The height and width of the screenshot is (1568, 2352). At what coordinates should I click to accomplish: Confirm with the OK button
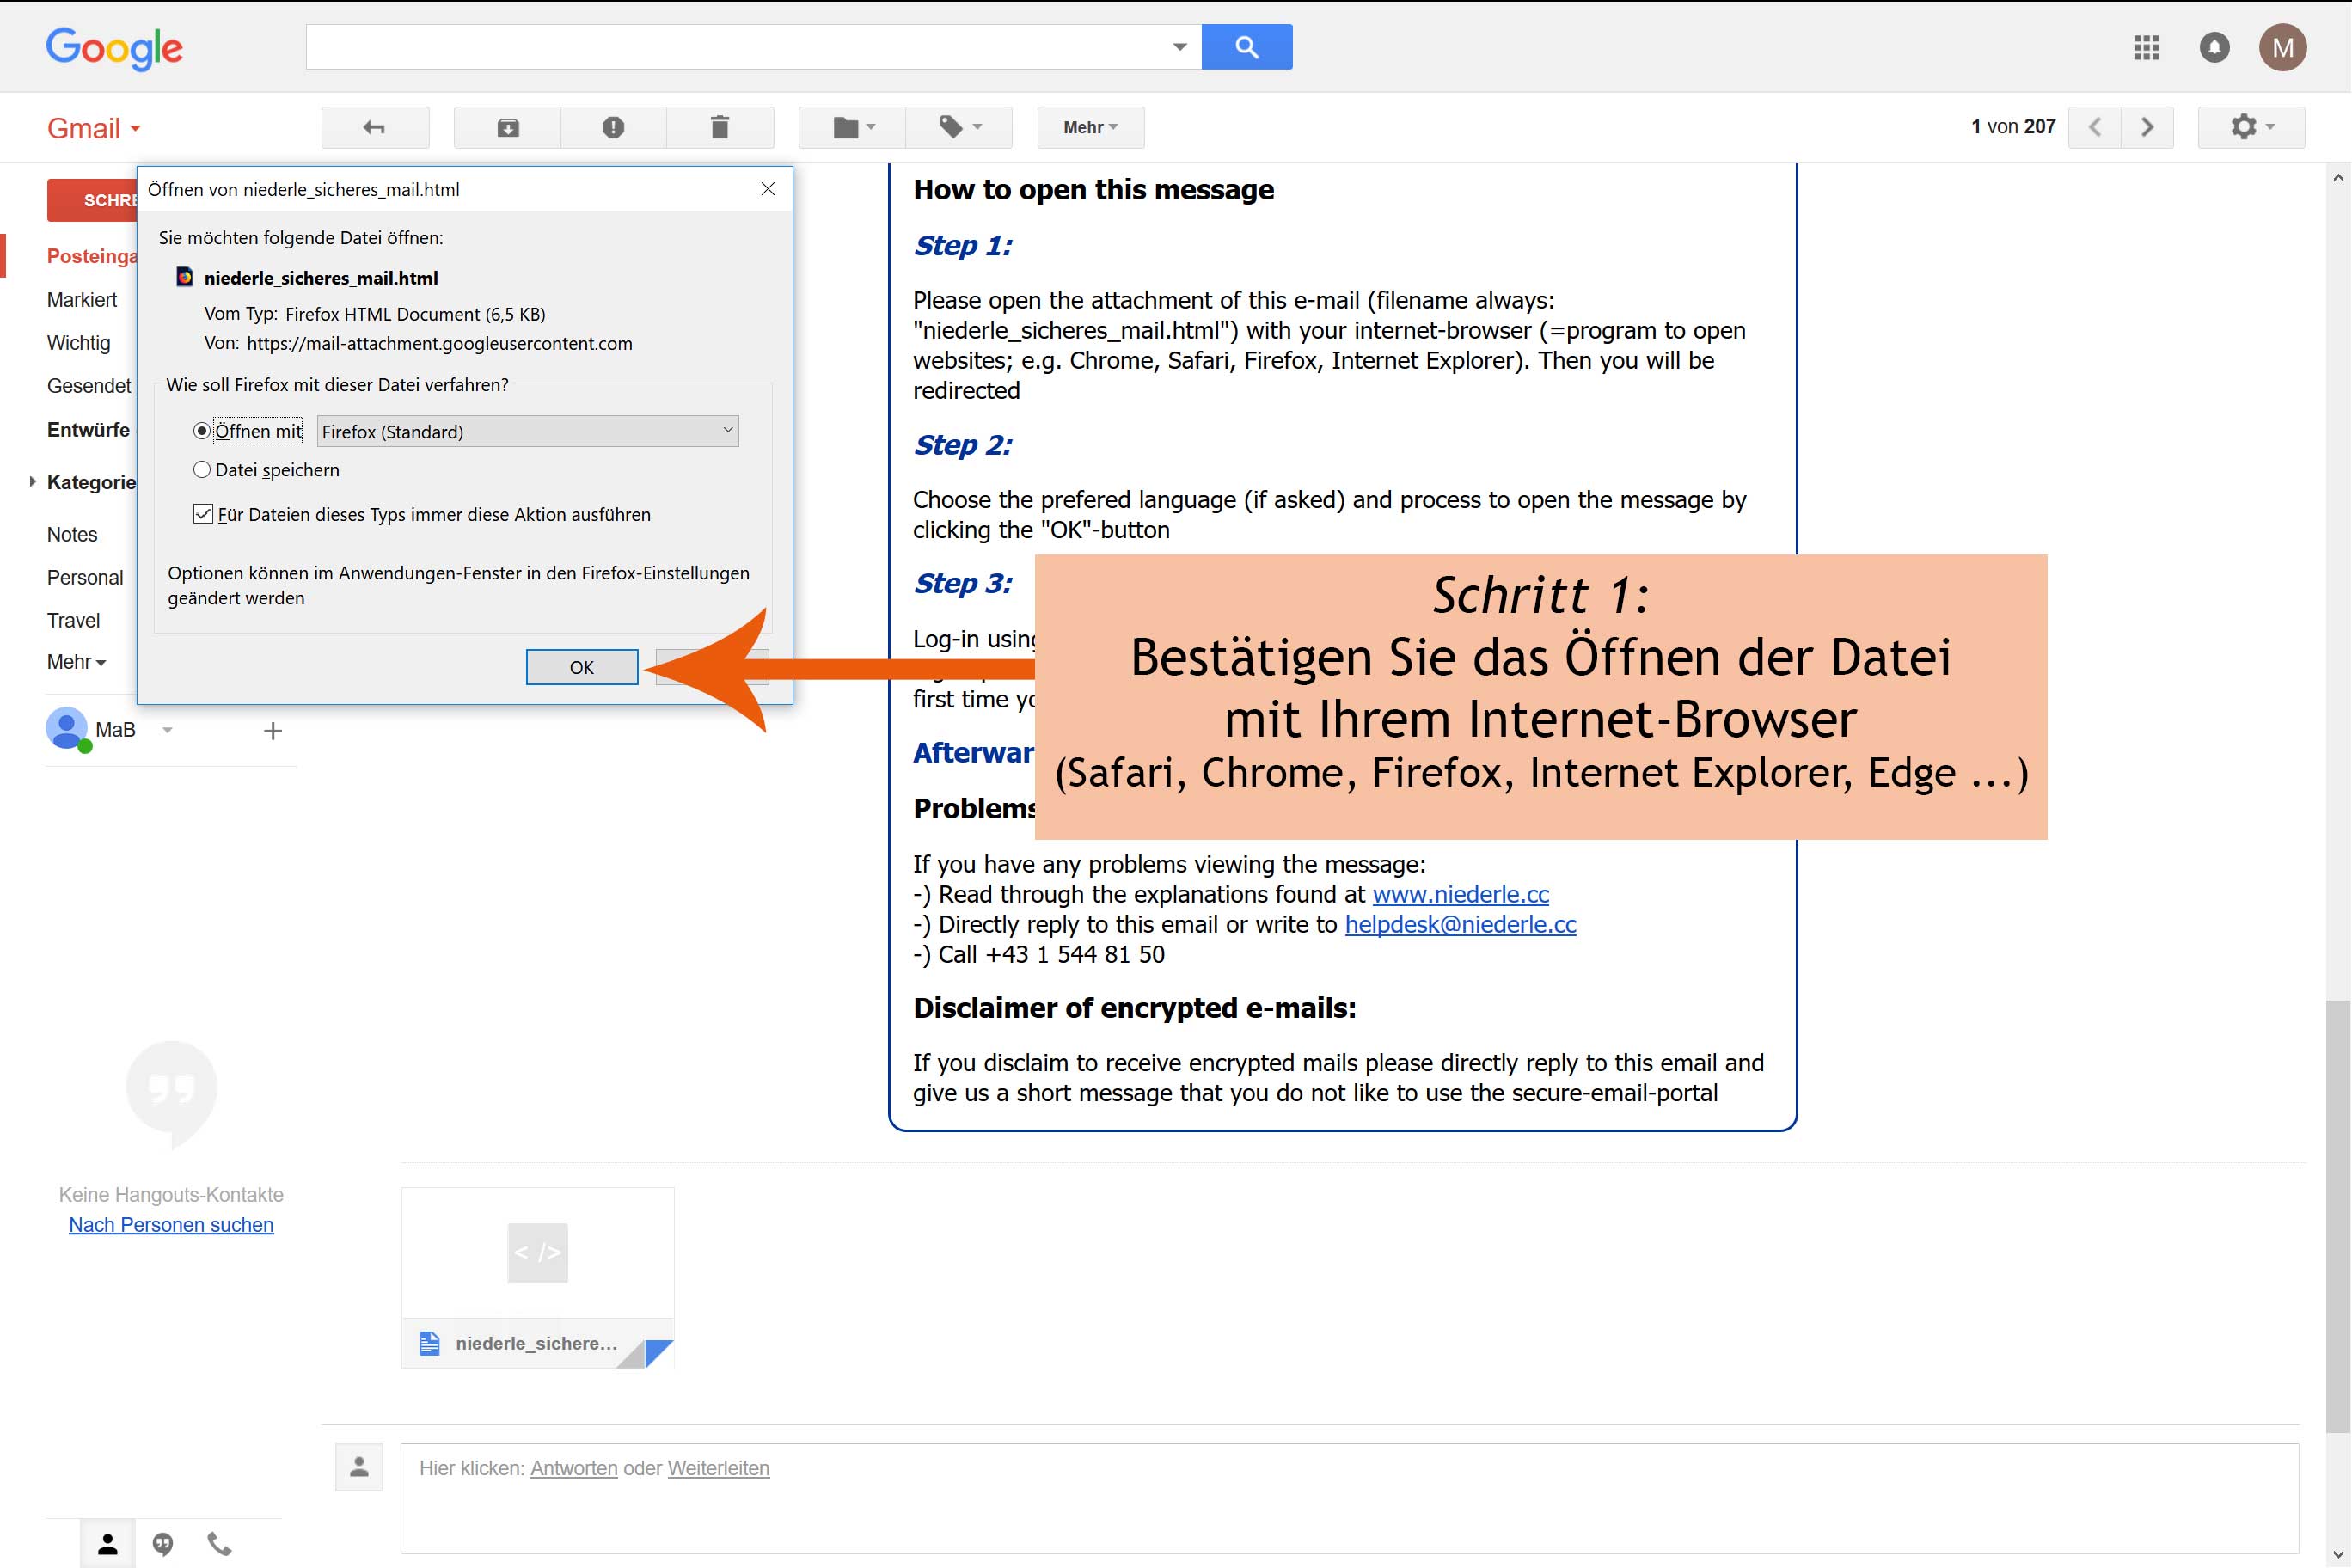(581, 667)
